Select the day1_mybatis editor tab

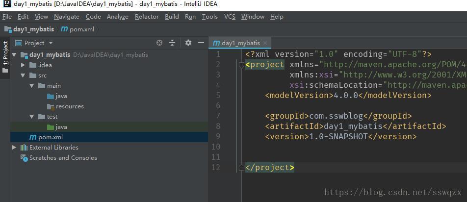(240, 43)
